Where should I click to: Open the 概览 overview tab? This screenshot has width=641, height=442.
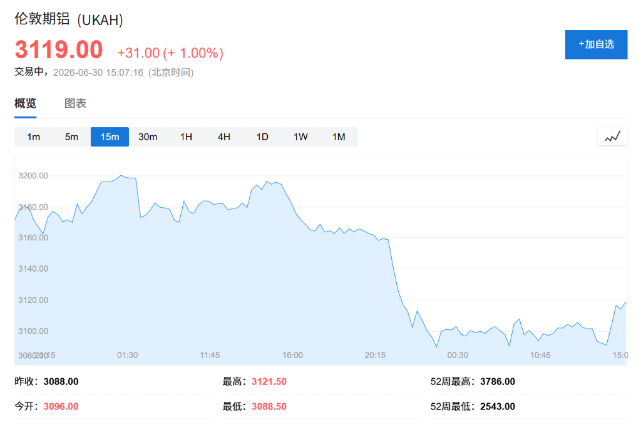tap(25, 103)
